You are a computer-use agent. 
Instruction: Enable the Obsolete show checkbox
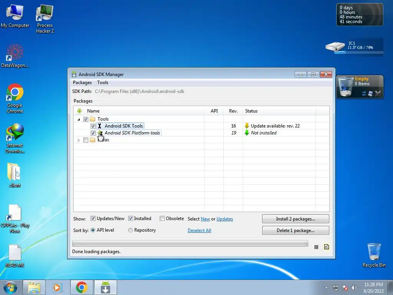162,219
